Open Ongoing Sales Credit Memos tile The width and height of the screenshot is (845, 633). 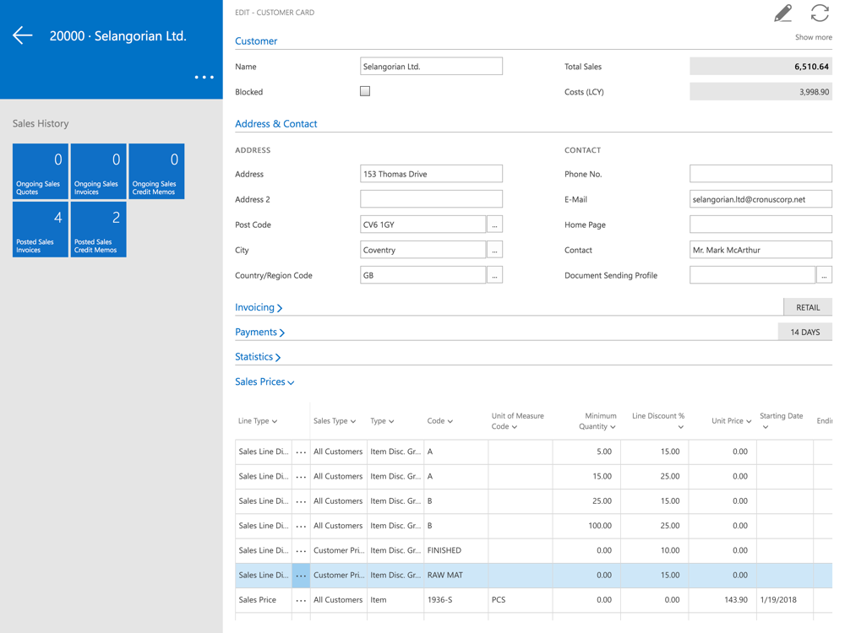point(157,171)
